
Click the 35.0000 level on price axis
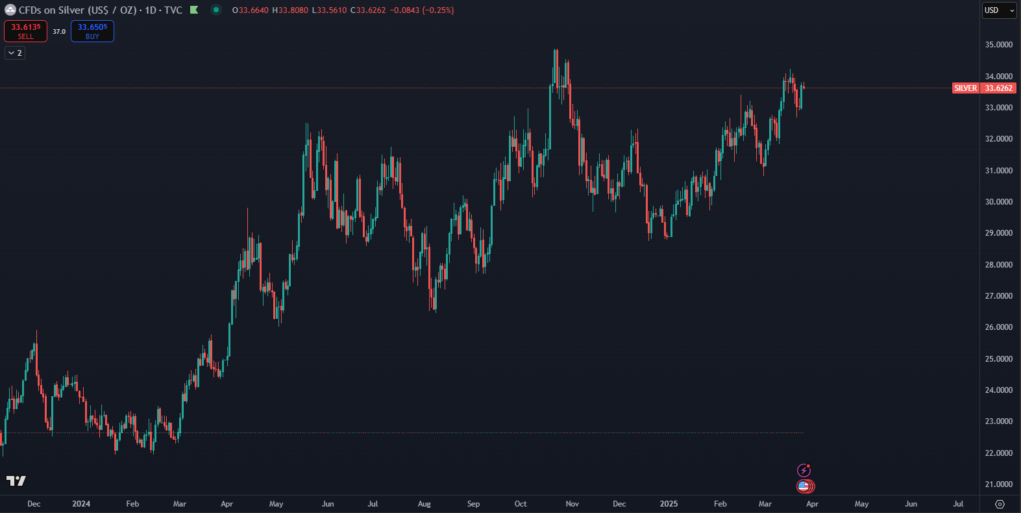click(x=998, y=45)
